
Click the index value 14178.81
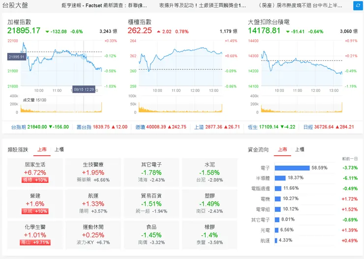point(264,30)
